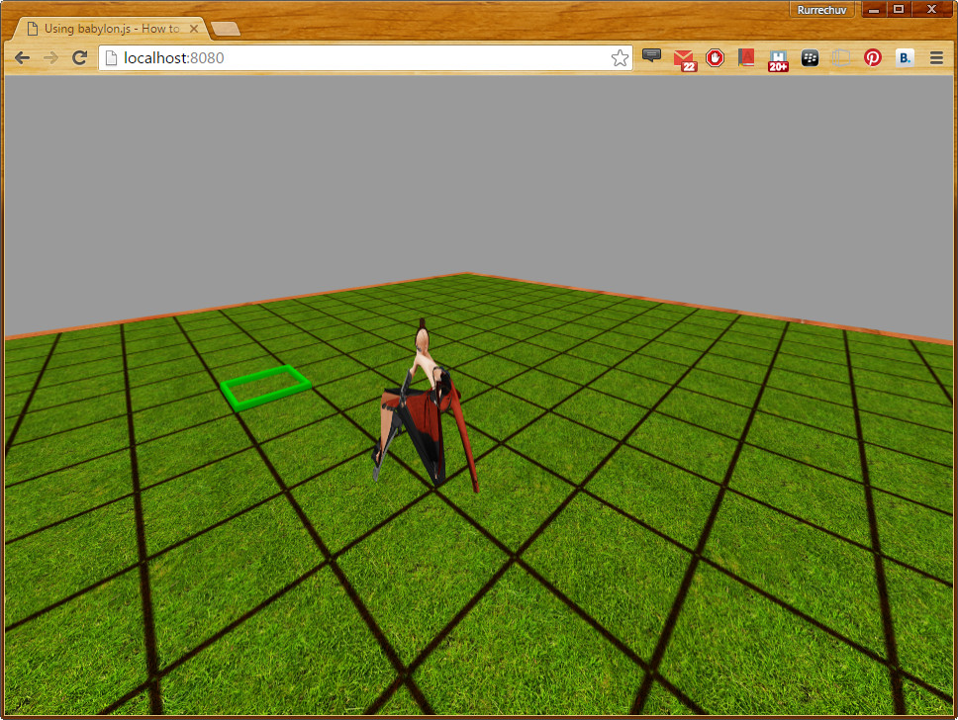Maximize the Chrome window
This screenshot has height=720, width=958.
[x=899, y=9]
